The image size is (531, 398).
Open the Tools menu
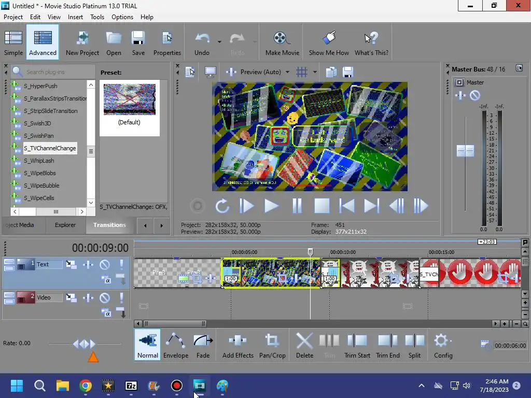[x=97, y=17]
